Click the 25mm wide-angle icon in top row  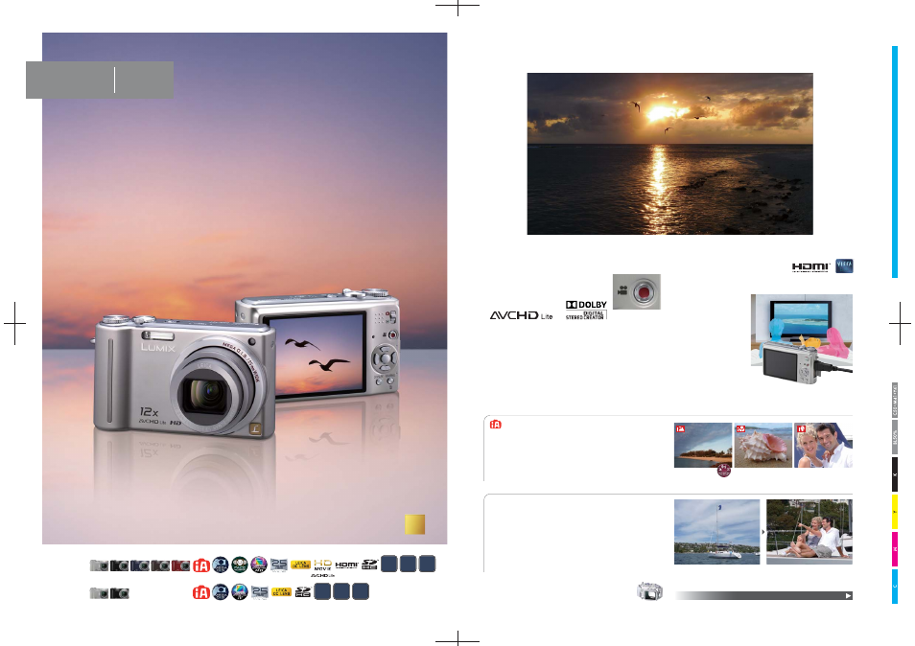click(x=279, y=565)
